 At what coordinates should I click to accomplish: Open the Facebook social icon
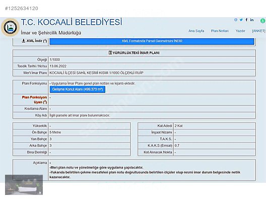click(246, 20)
